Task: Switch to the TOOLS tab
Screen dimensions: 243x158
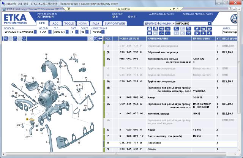Action: tap(69, 24)
